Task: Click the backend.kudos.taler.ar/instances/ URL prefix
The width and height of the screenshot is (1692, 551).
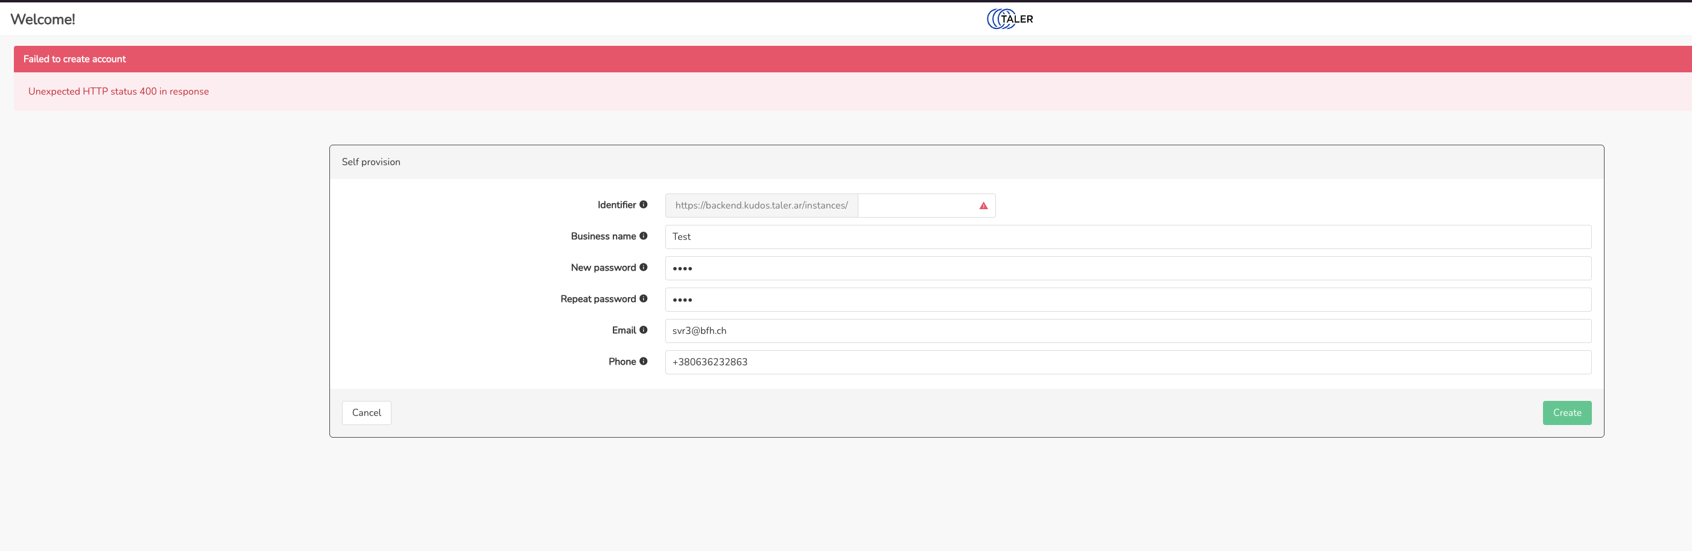Action: (761, 206)
